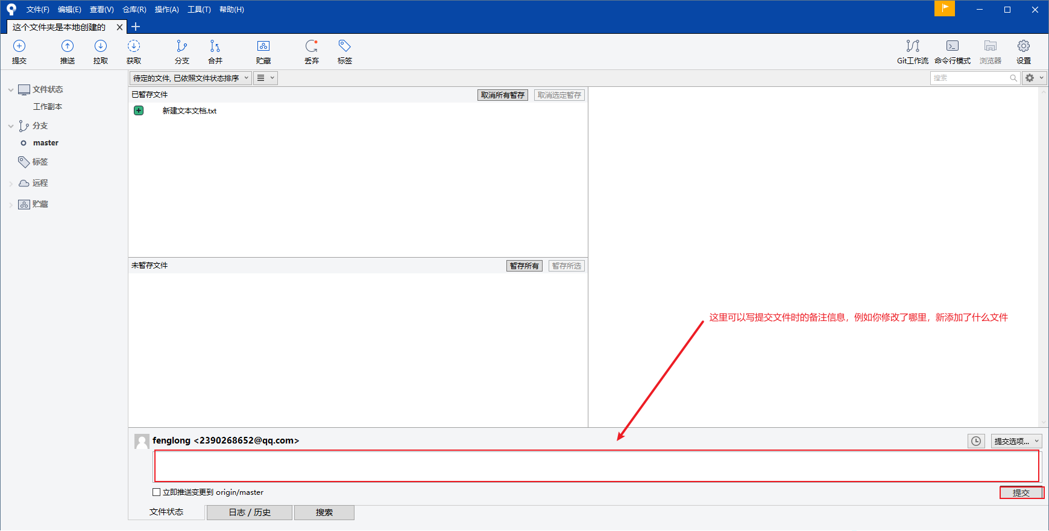Close the 这个文件夹是本地创建的 tab
The image size is (1049, 531).
pyautogui.click(x=119, y=27)
